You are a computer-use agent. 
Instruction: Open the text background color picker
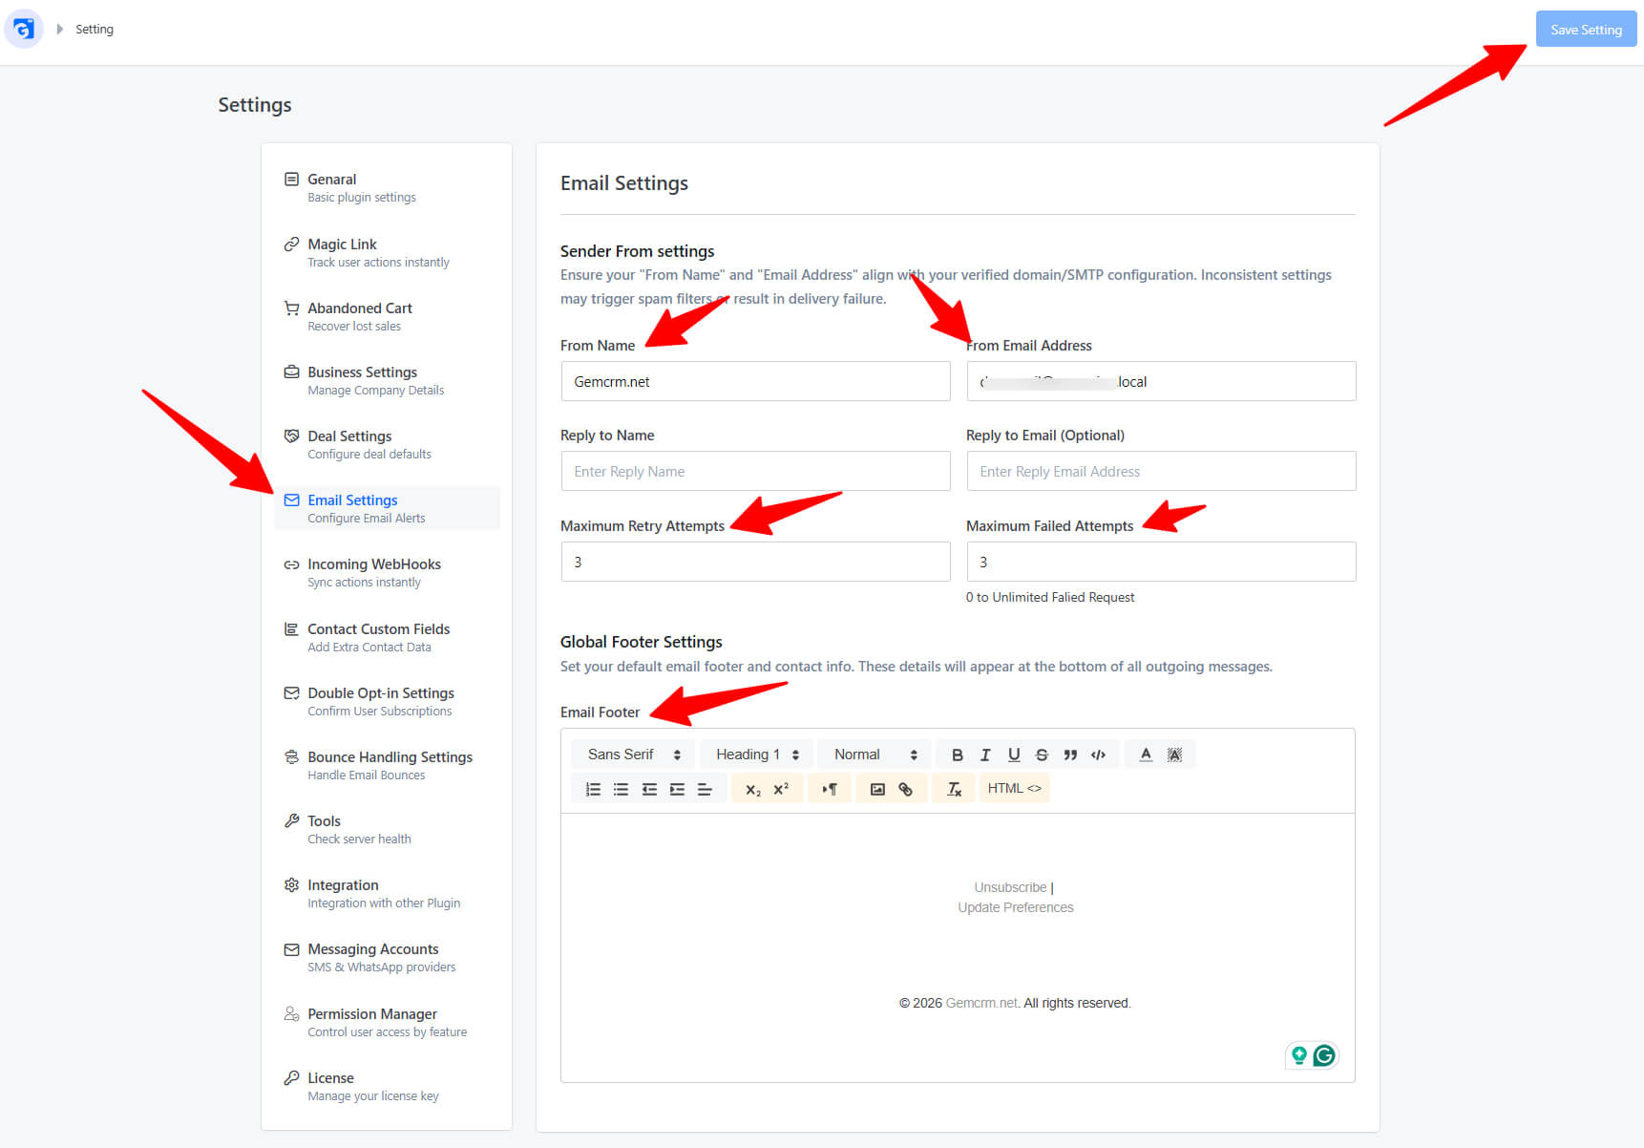(x=1174, y=755)
